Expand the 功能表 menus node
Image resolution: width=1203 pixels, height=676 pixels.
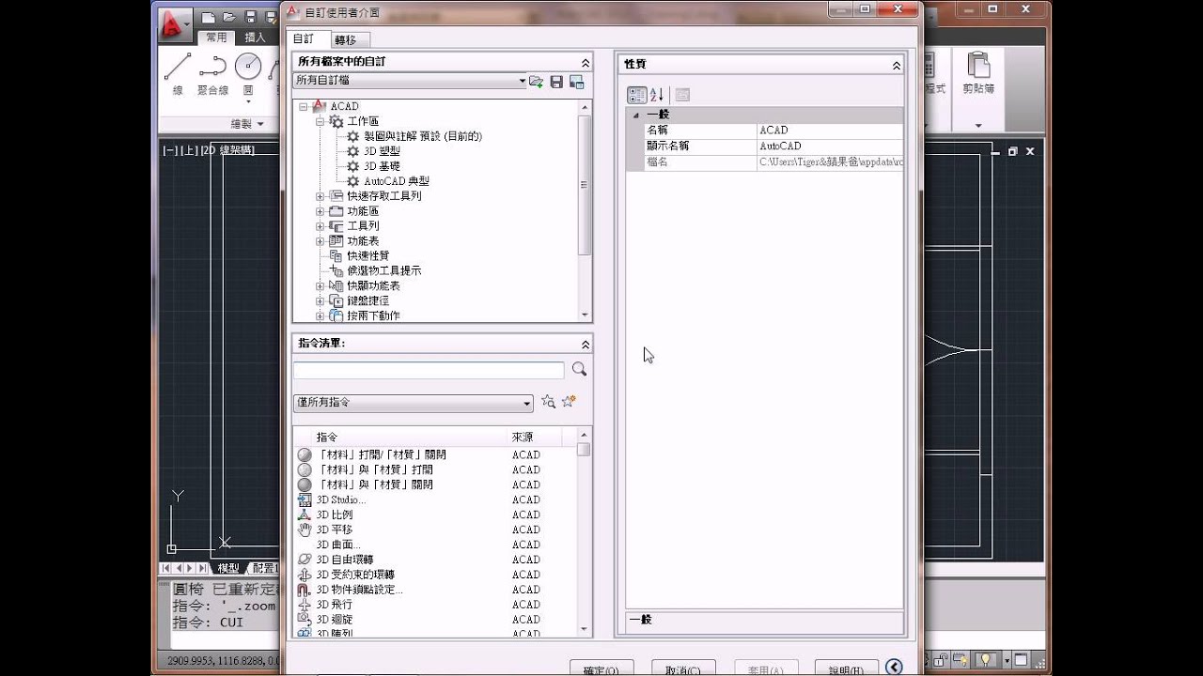click(x=320, y=241)
